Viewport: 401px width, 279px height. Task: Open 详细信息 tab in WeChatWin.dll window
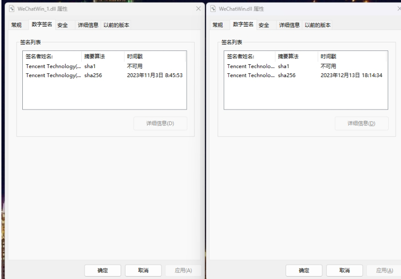tap(289, 25)
